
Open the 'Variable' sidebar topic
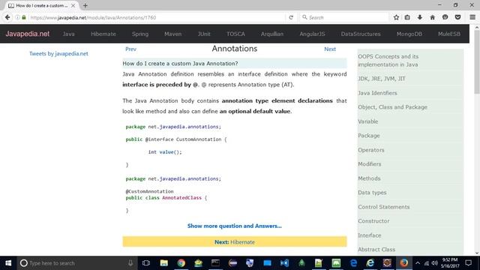tap(368, 121)
